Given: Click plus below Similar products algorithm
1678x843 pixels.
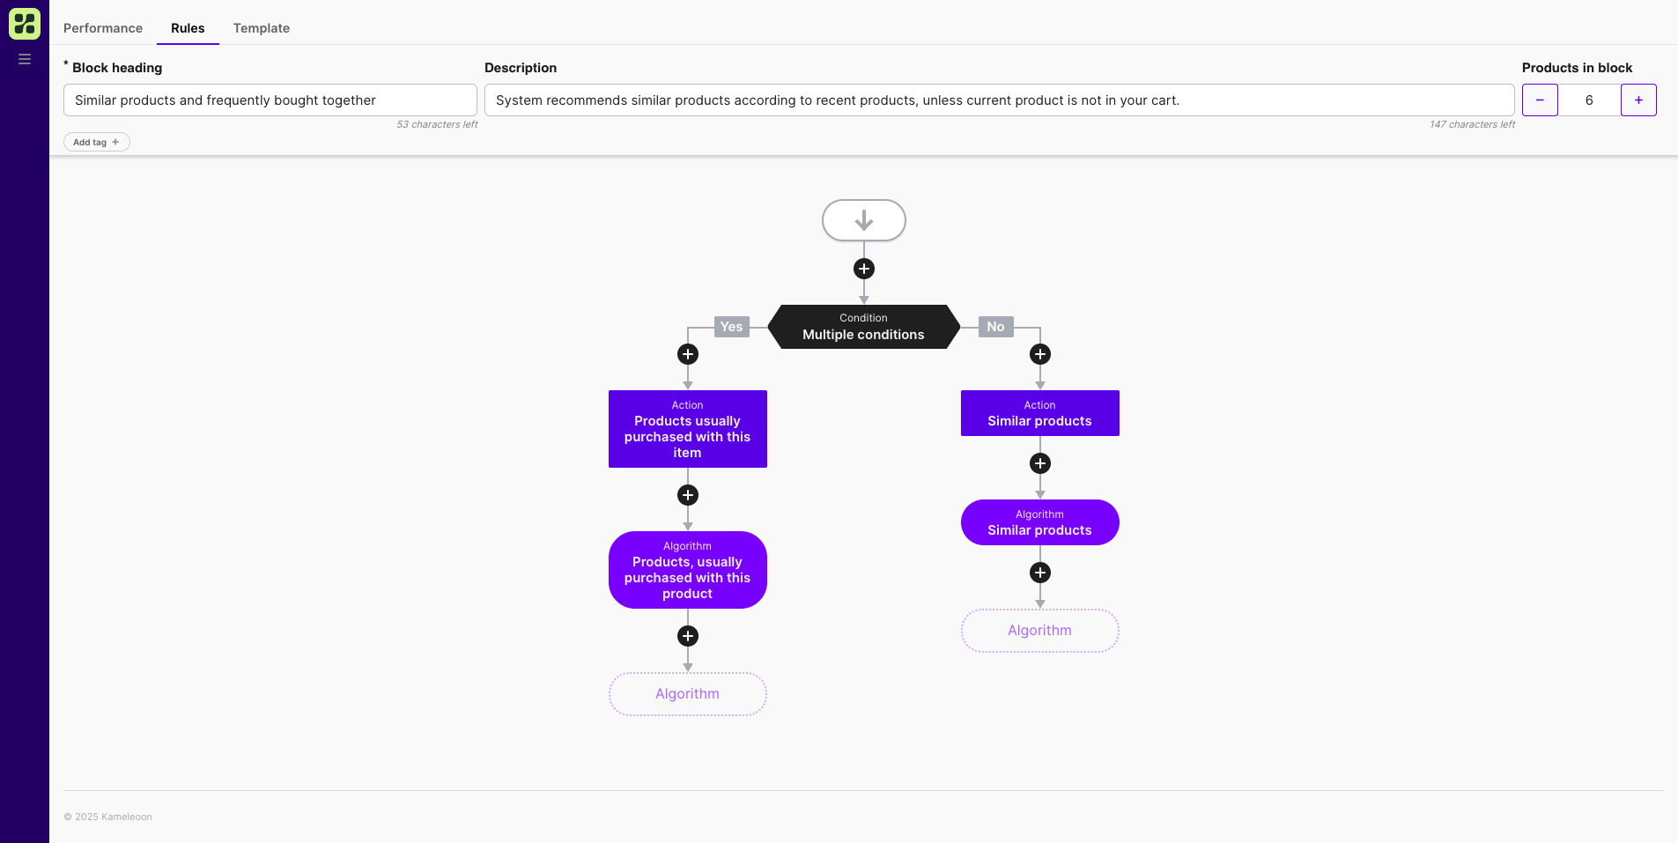Looking at the screenshot, I should pyautogui.click(x=1039, y=573).
